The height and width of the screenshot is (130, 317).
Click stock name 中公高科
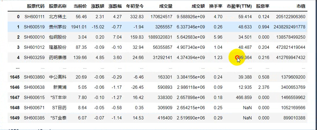58,77
